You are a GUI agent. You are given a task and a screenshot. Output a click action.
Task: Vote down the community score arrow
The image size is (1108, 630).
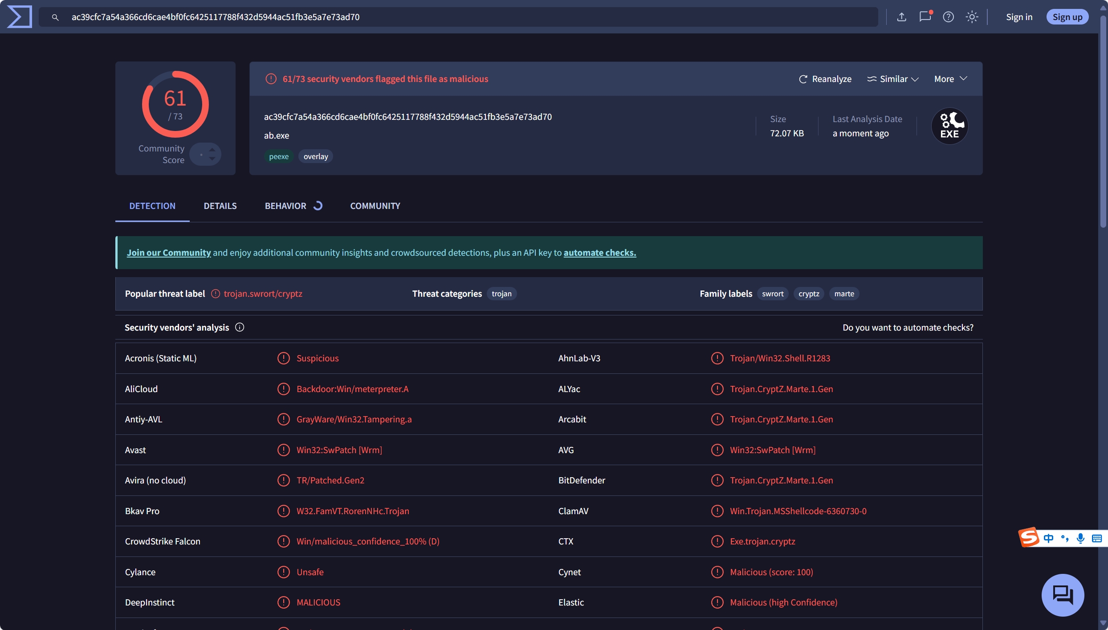(212, 159)
